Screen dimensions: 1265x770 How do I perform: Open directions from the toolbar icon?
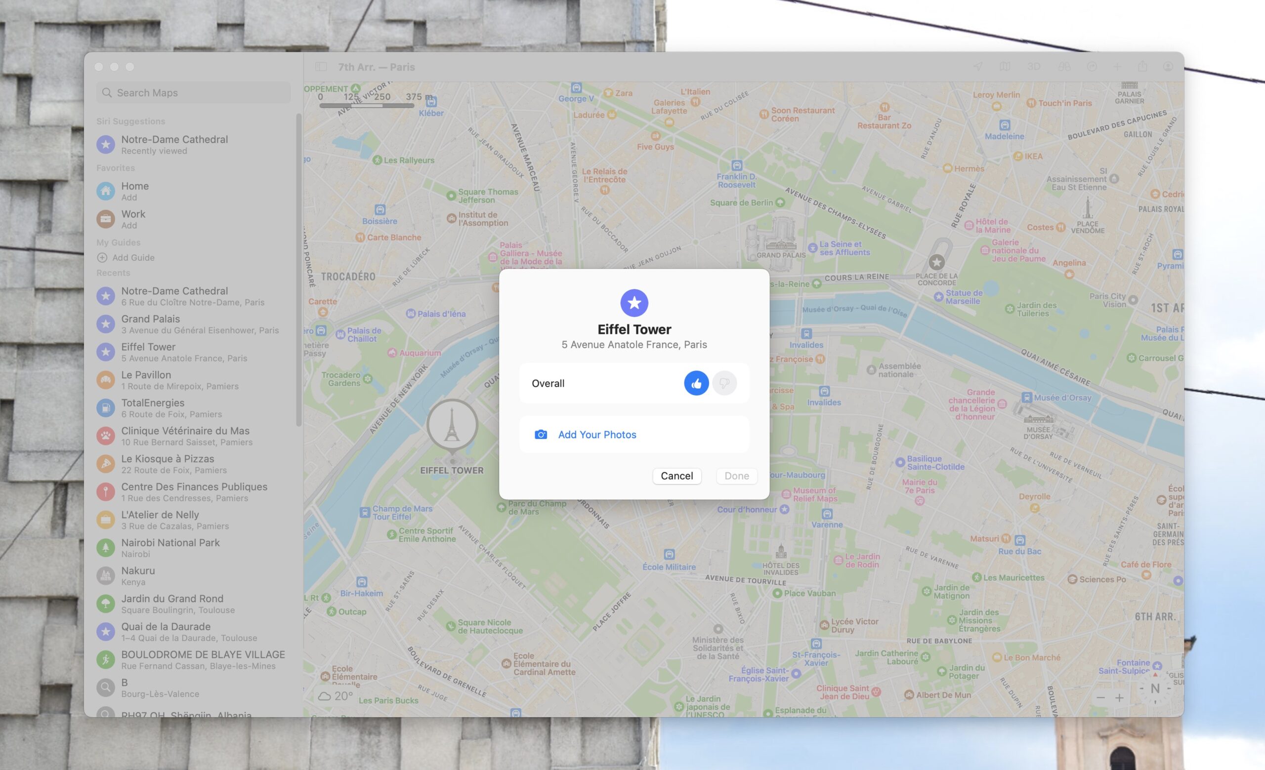click(1092, 67)
